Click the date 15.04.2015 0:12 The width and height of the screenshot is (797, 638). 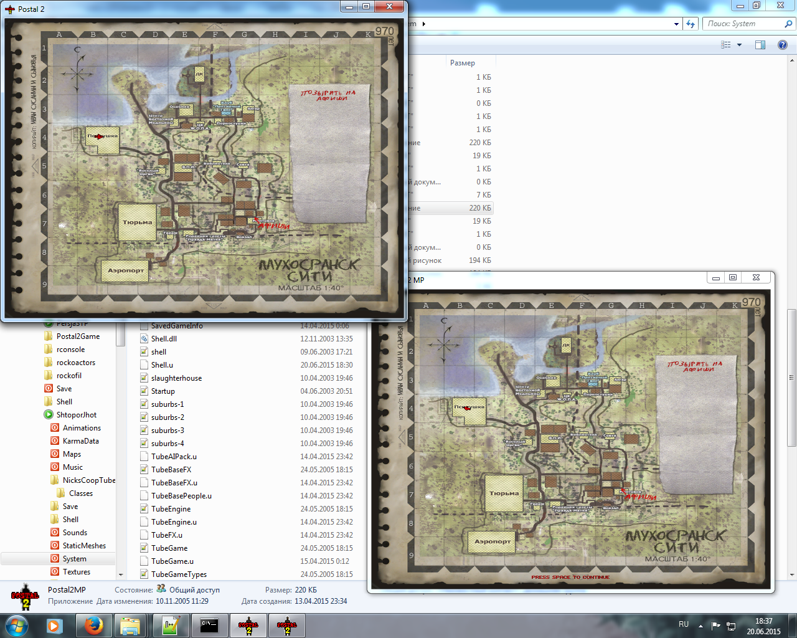coord(325,561)
